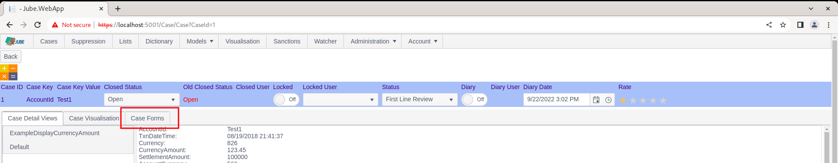Screen dimensions: 838x163
Task: Bookmark this page with star
Action: tap(783, 25)
